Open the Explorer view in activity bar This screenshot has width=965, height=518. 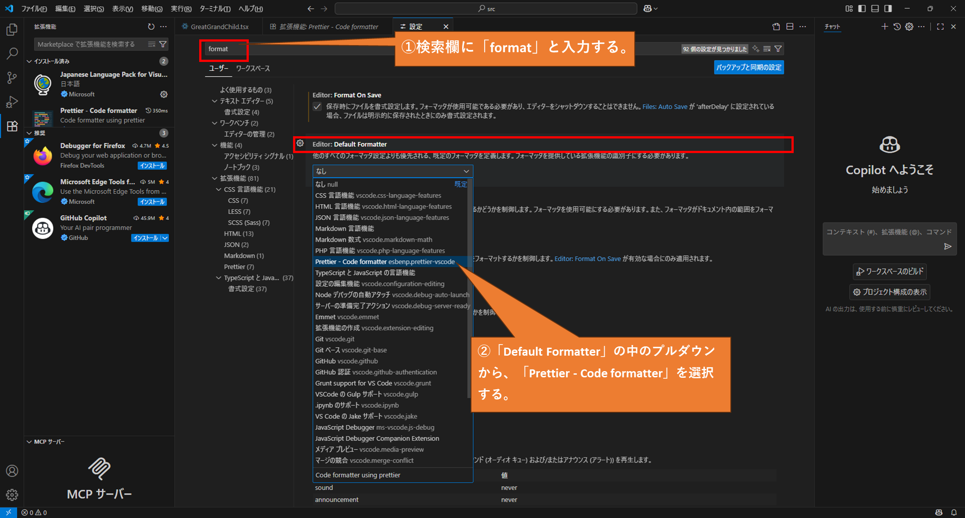pyautogui.click(x=12, y=30)
